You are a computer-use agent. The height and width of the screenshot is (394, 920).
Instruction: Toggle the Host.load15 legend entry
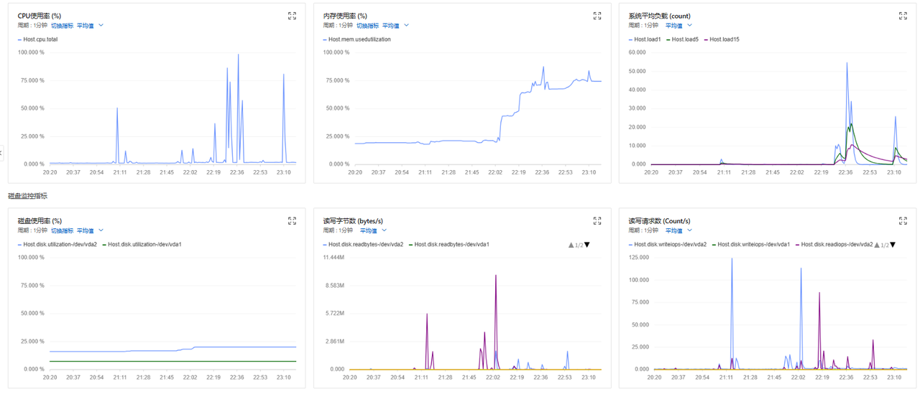point(722,39)
